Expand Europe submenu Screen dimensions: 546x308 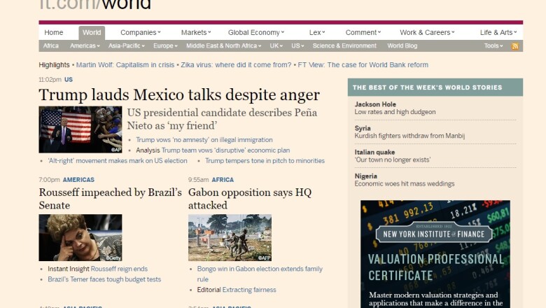tap(165, 45)
